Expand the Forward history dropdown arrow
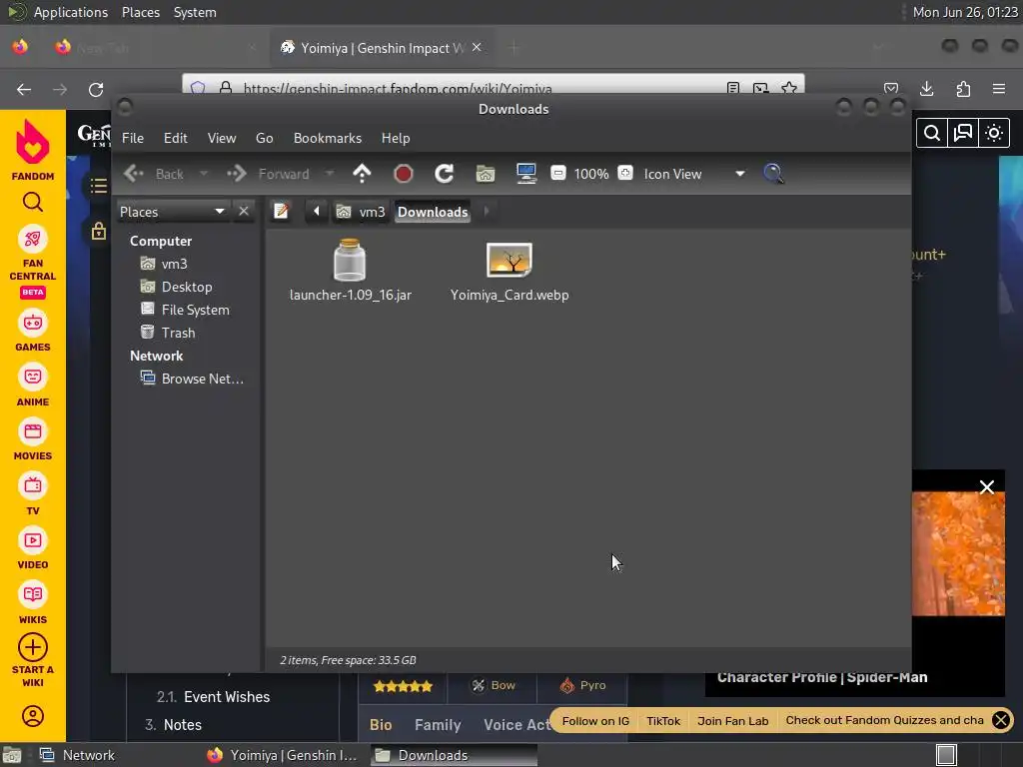 330,174
